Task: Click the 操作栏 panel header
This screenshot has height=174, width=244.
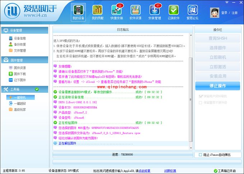Action: click(x=218, y=30)
